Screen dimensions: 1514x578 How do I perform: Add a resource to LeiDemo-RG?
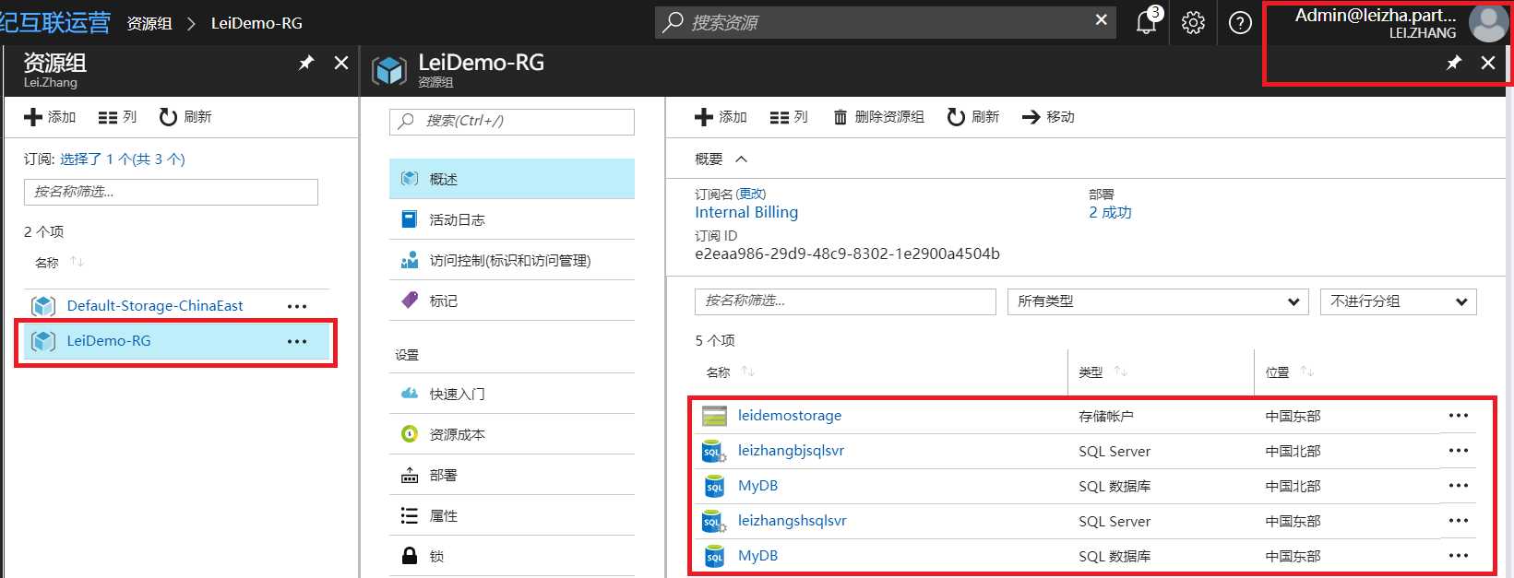[x=721, y=117]
